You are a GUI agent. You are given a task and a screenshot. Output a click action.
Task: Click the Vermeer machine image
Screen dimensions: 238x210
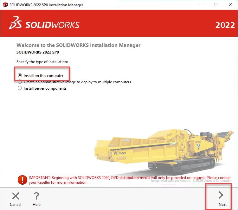pos(164,152)
